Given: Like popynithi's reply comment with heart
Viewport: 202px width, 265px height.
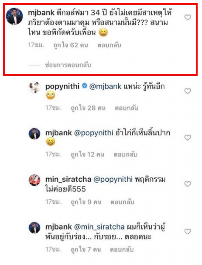Looking at the screenshot, I should [x=187, y=91].
